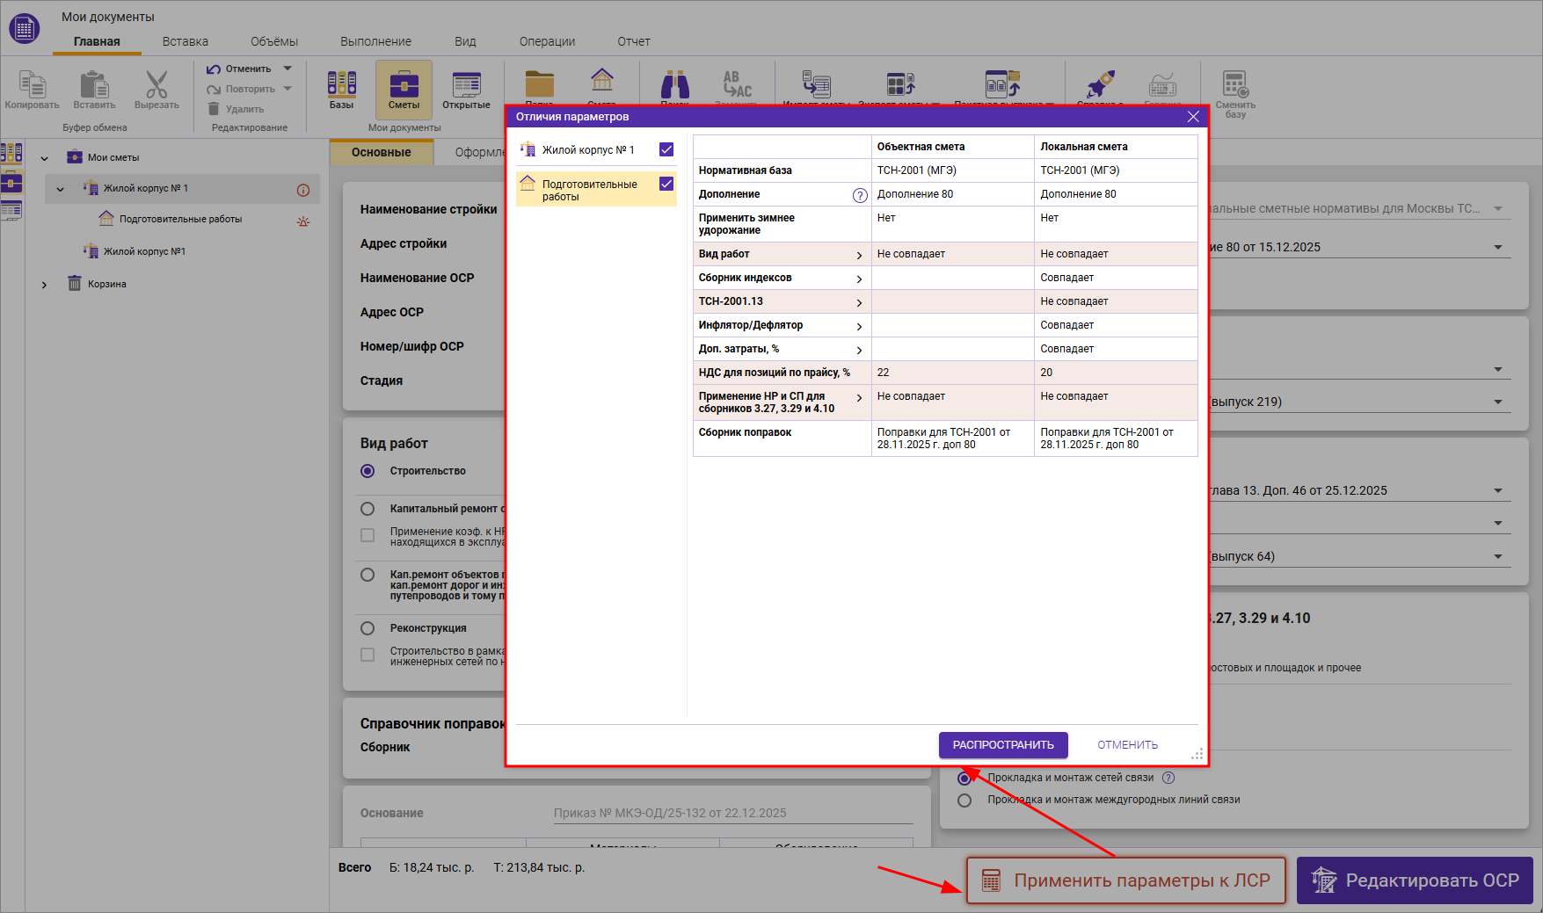Screen dimensions: 1543x913
Task: Open the Сметы briefcase icon
Action: [404, 87]
